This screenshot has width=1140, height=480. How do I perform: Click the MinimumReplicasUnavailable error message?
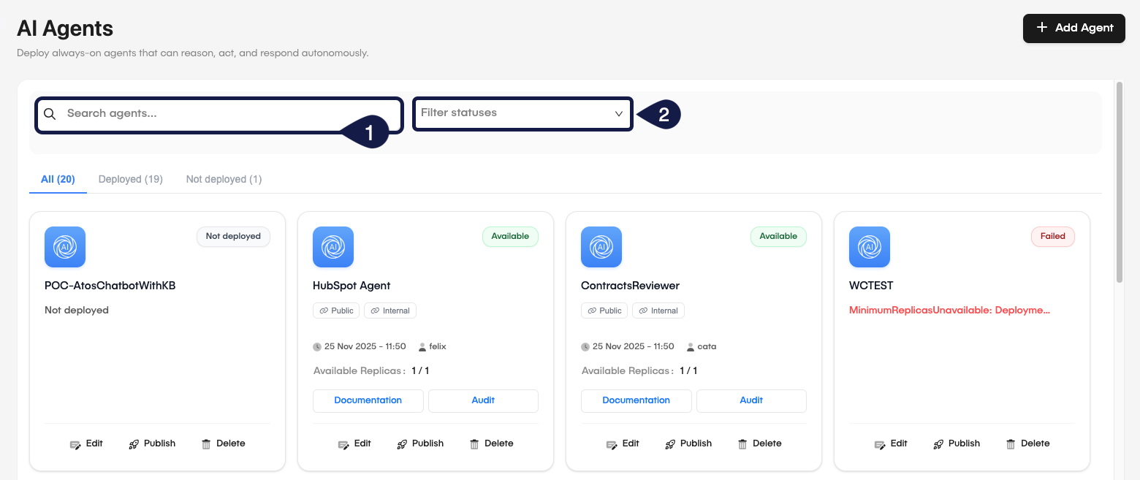pyautogui.click(x=949, y=309)
